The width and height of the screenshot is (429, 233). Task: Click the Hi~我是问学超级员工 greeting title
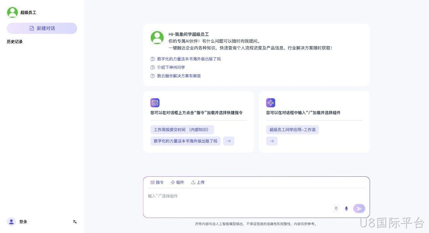(189, 34)
